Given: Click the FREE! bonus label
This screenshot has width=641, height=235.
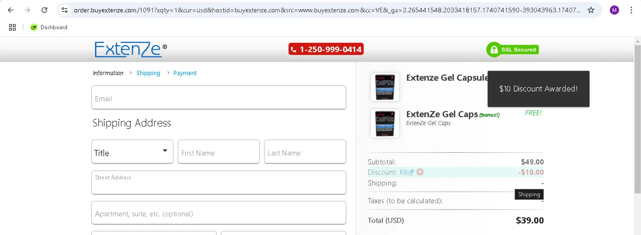Looking at the screenshot, I should pyautogui.click(x=533, y=113).
